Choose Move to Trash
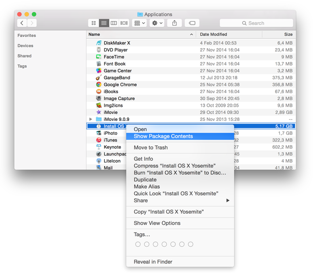315x280 pixels. pos(180,148)
